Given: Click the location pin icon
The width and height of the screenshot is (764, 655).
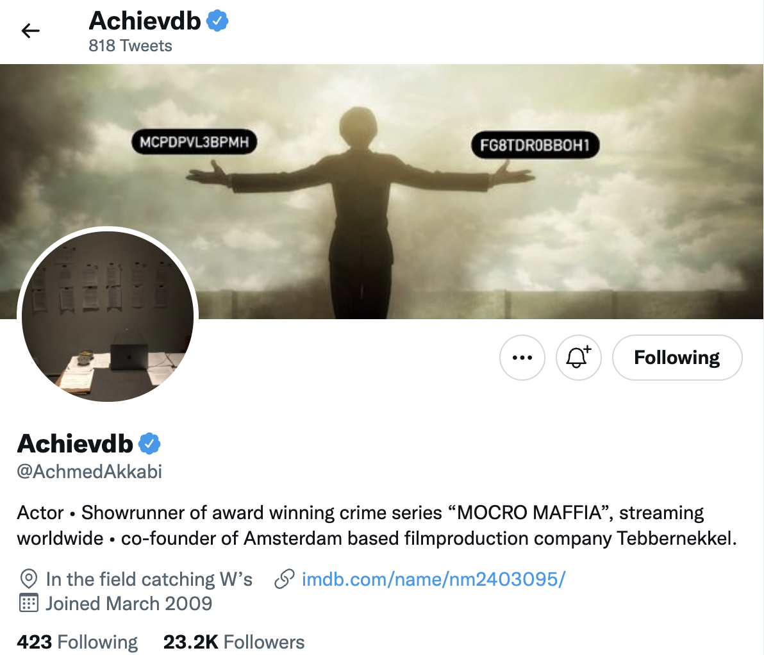Looking at the screenshot, I should (x=29, y=579).
